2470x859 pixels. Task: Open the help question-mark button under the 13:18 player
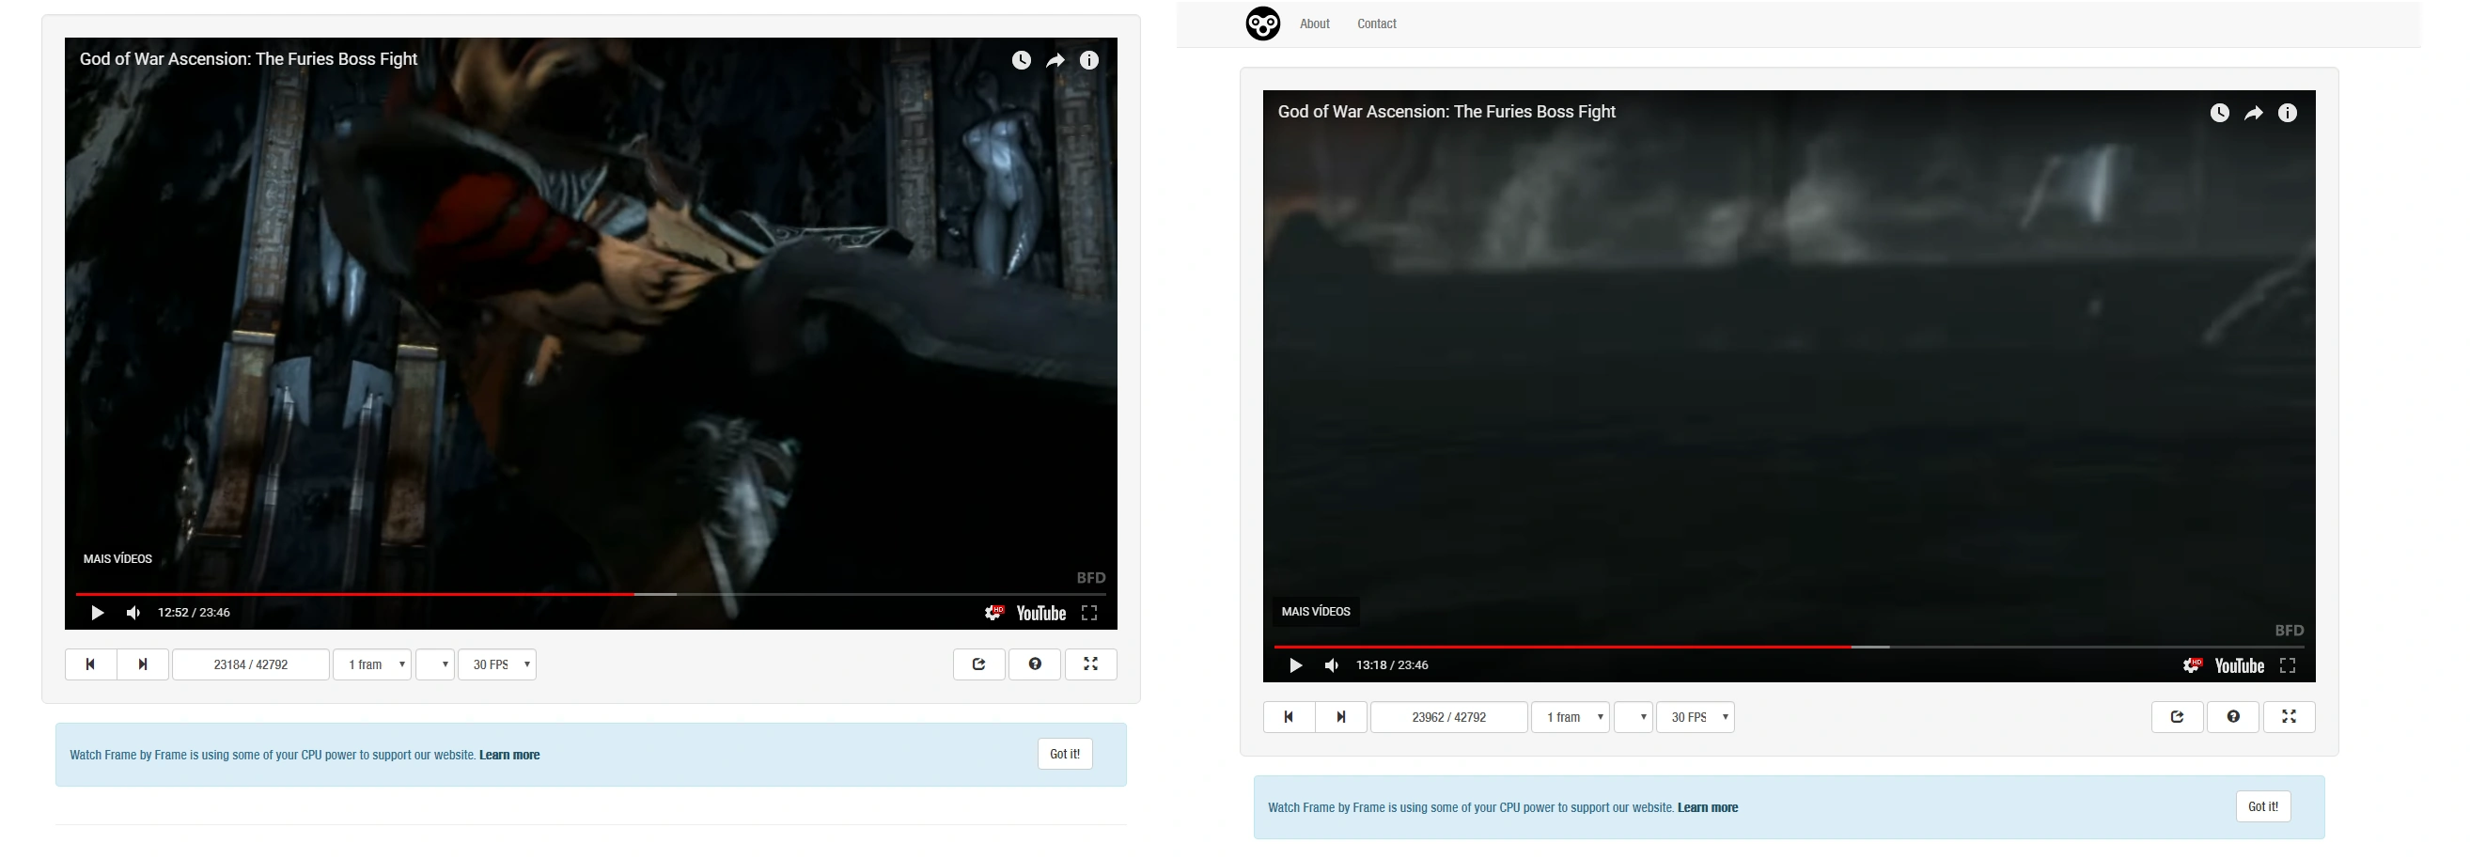2233,717
